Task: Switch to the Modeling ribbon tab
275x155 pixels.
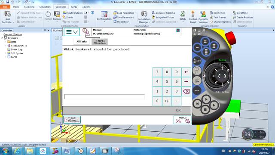Action: [x=29, y=7]
